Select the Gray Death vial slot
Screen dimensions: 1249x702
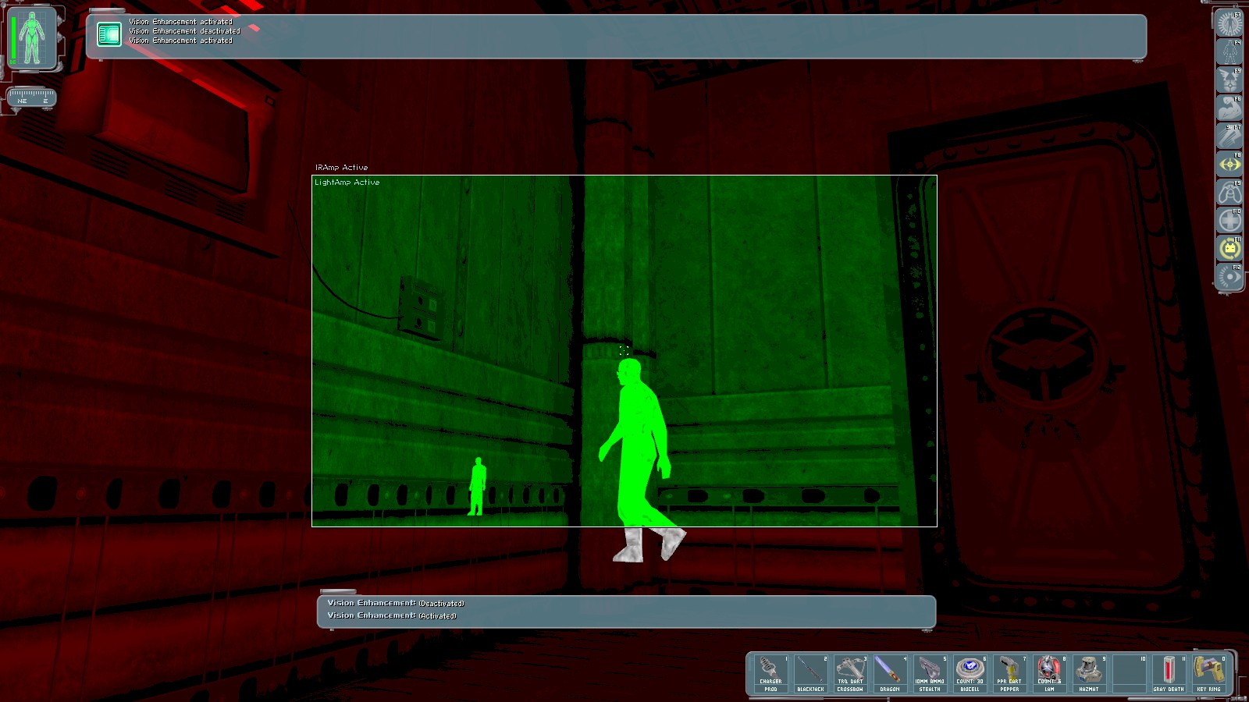click(1169, 674)
